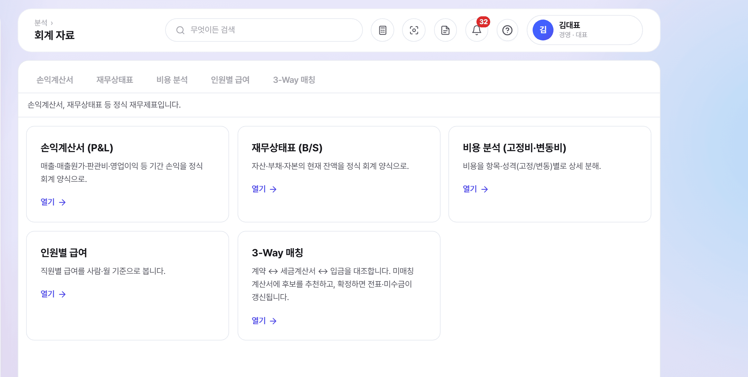Screen dimensions: 748x377
Task: Click text 비용을 항목·성격(고정/변동)별로 상세 분해.
Action: (532, 166)
